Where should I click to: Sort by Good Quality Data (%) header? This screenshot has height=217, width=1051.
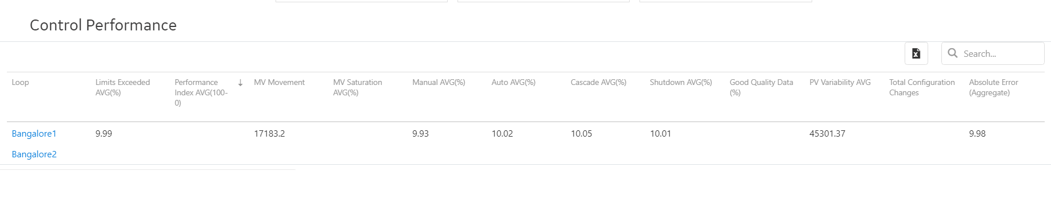[x=761, y=87]
